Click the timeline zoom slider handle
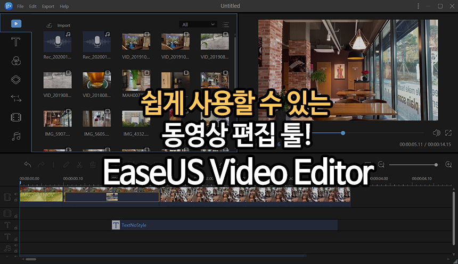Screen dimensions: 458x264 tap(436, 165)
